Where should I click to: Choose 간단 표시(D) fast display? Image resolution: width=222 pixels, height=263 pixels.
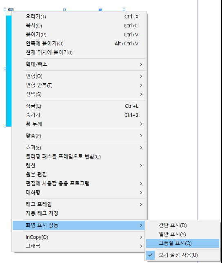182,225
